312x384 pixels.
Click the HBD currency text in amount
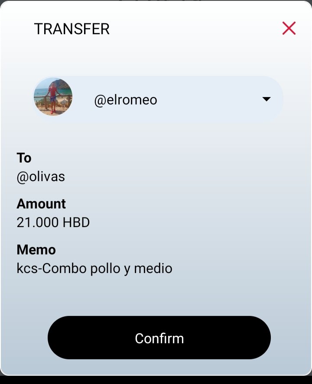[x=76, y=222]
